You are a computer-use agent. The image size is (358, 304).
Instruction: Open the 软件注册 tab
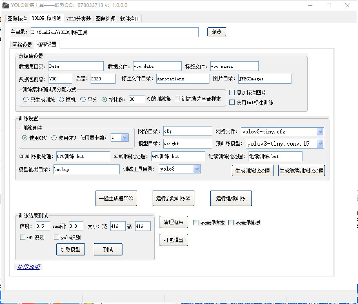click(130, 19)
